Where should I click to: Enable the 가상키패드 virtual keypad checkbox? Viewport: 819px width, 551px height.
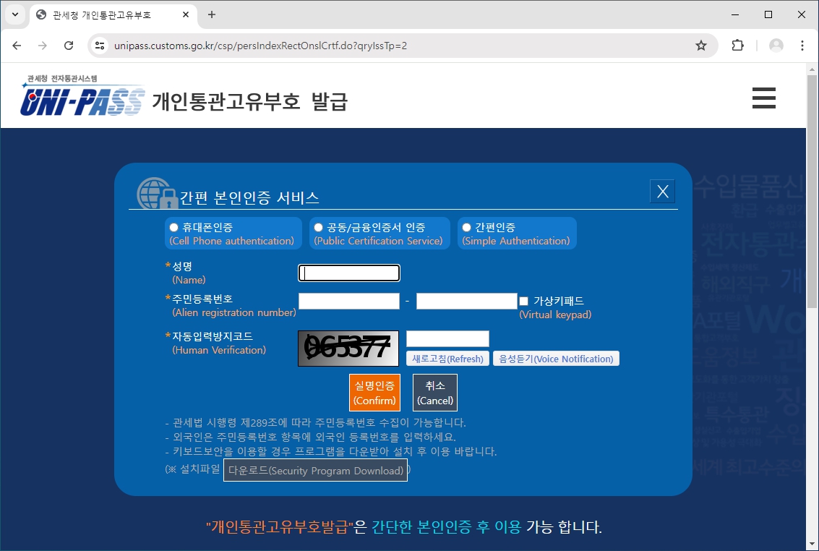click(524, 301)
